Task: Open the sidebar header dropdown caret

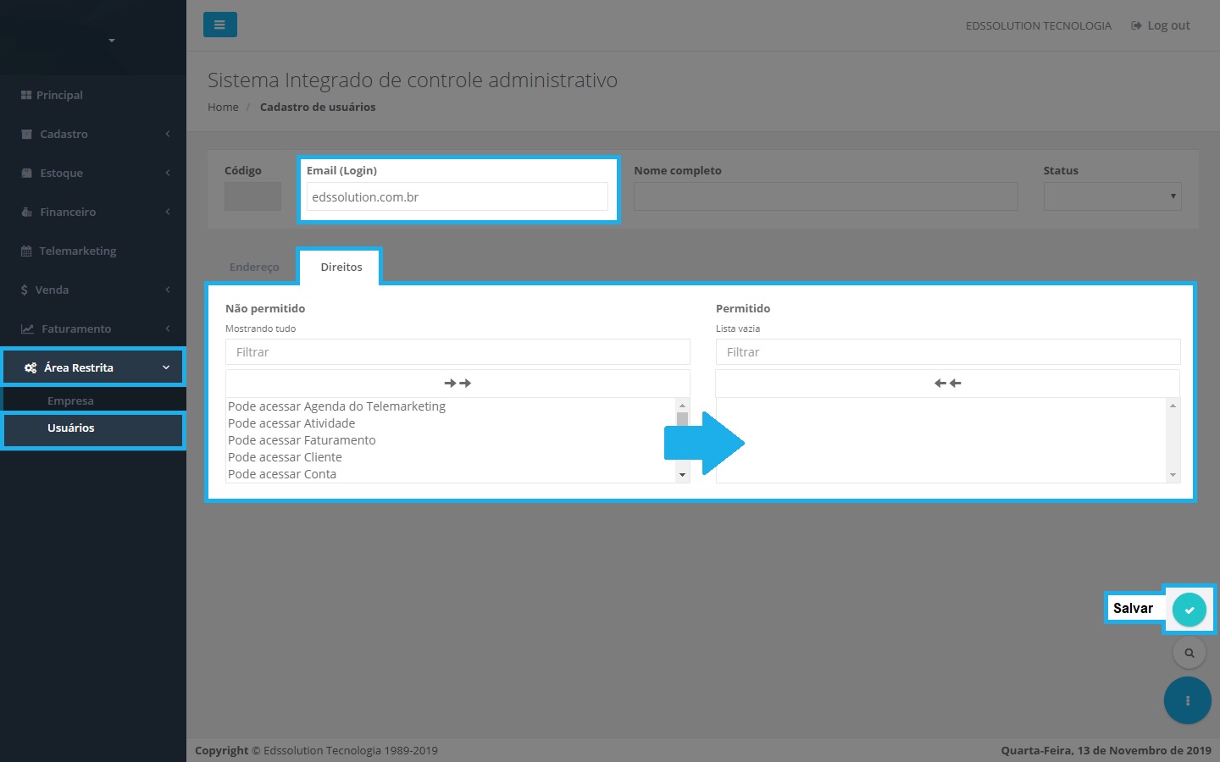Action: 112,40
